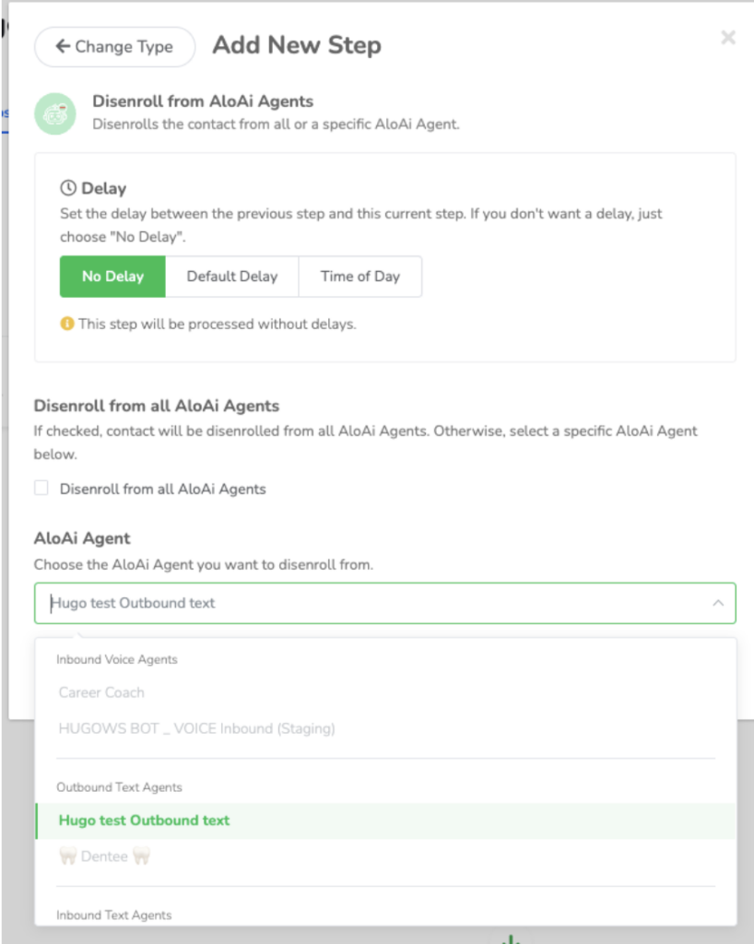Screen dimensions: 754x944
Task: Click the green AloAi robot agent icon
Action: tap(54, 113)
